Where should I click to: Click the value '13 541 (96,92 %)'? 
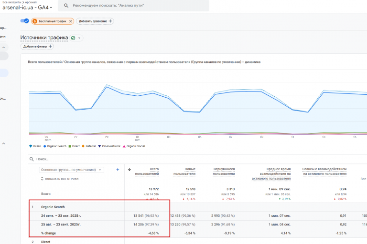[x=146, y=216]
